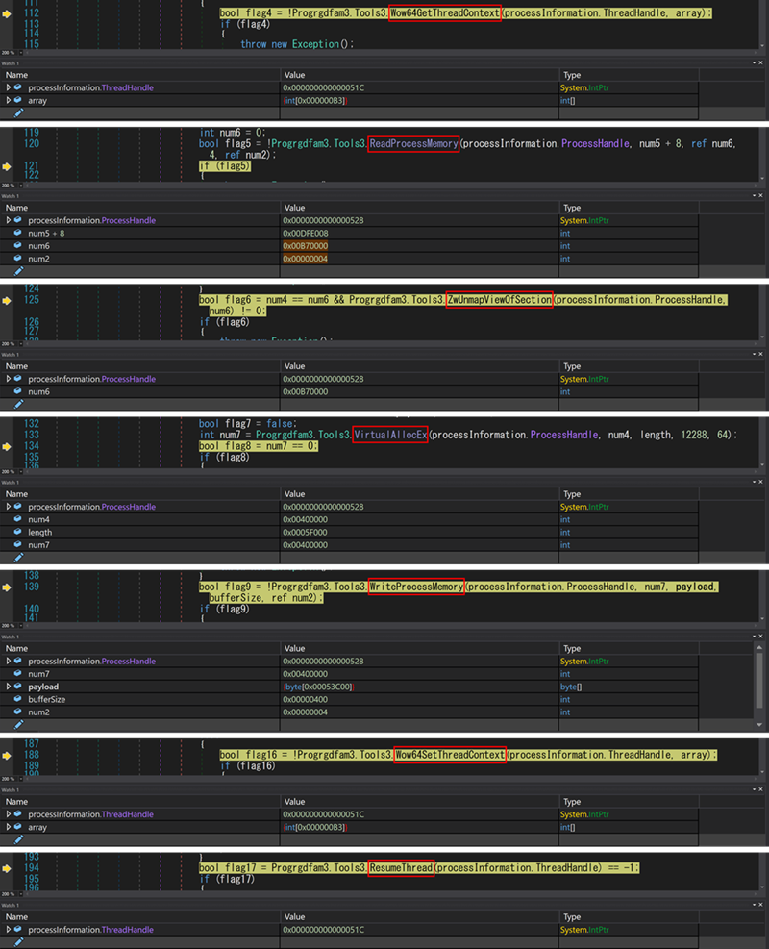Click the scroll-up arrow in the payload watch panel
769x949 pixels.
point(759,648)
